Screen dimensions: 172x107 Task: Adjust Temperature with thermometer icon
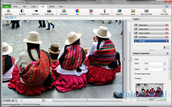click(x=104, y=12)
